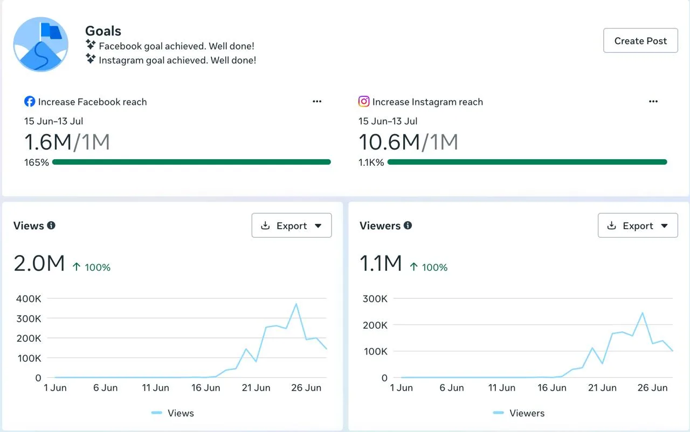The width and height of the screenshot is (690, 432).
Task: Click the sparkle icon beside Instagram goal achieved
Action: [91, 59]
